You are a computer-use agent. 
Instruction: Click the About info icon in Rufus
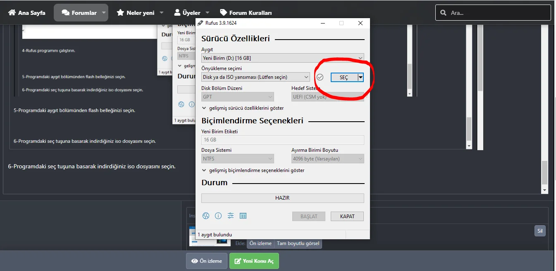pyautogui.click(x=218, y=215)
